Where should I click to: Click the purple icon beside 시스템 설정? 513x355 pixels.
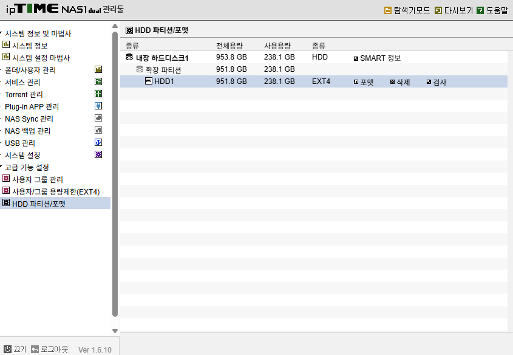pos(98,154)
